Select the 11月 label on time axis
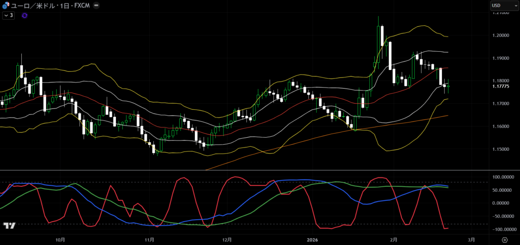Viewport: 520px width, 245px height. tap(149, 239)
